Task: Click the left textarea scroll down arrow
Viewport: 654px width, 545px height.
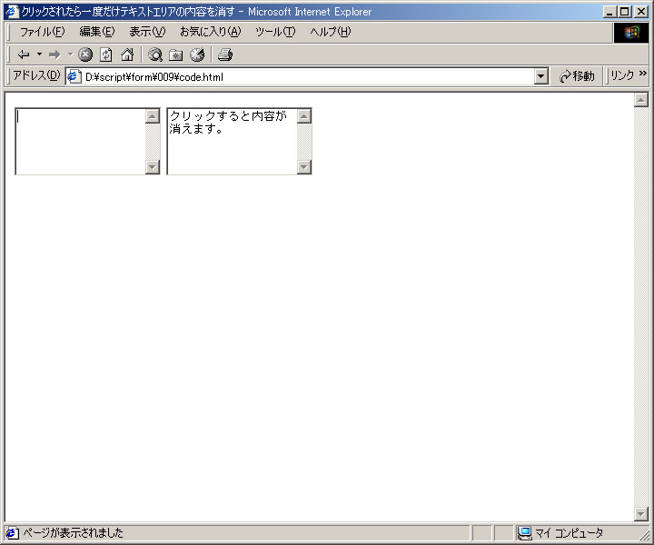Action: [x=153, y=167]
